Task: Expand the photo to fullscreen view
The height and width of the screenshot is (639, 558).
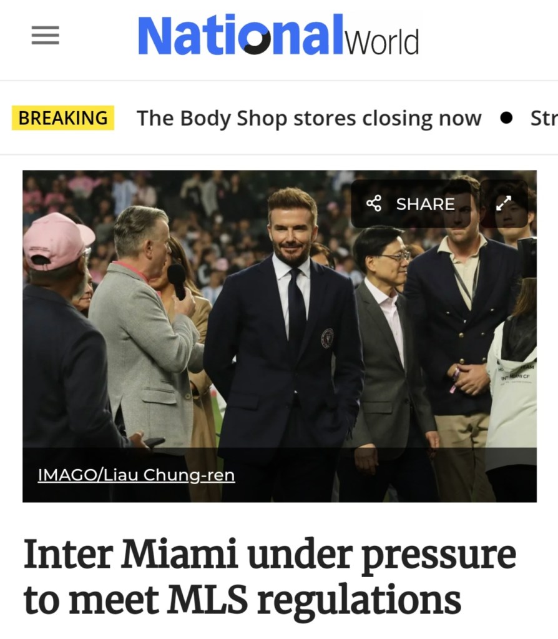Action: pyautogui.click(x=504, y=204)
